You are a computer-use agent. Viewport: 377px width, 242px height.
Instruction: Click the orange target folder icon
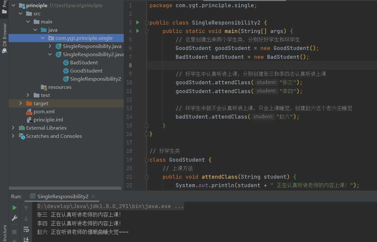(x=29, y=104)
